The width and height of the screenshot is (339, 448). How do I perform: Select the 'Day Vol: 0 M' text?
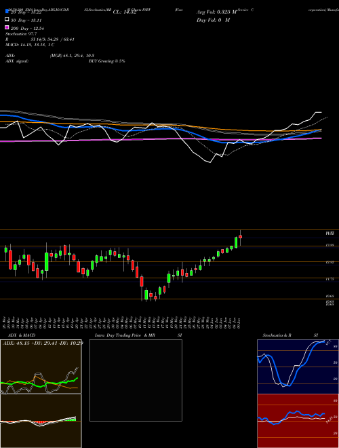[x=213, y=20]
